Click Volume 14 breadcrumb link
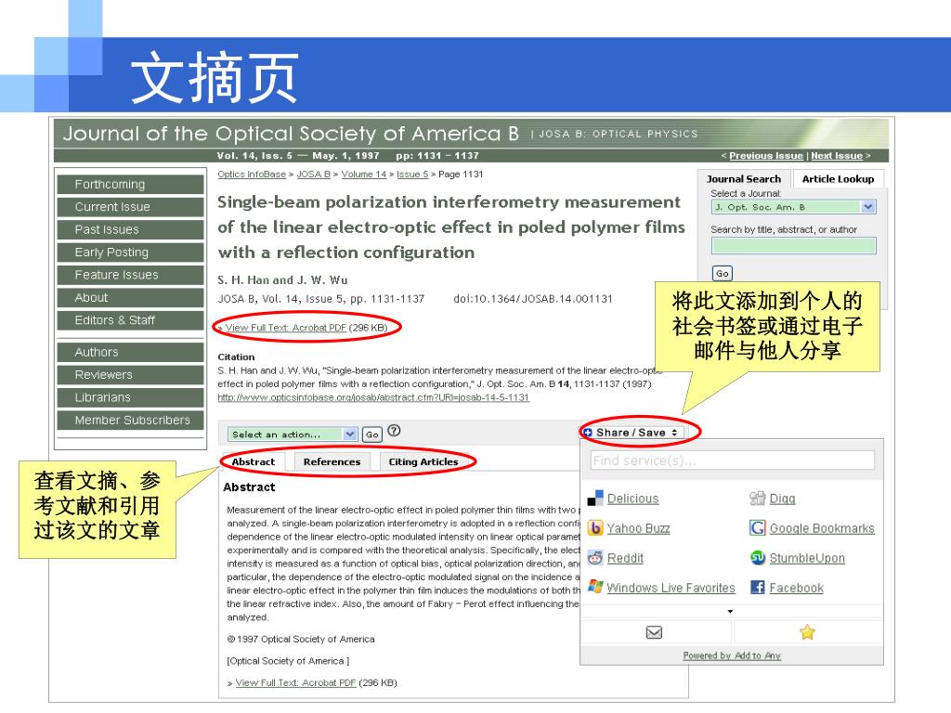Image resolution: width=951 pixels, height=713 pixels. (364, 174)
